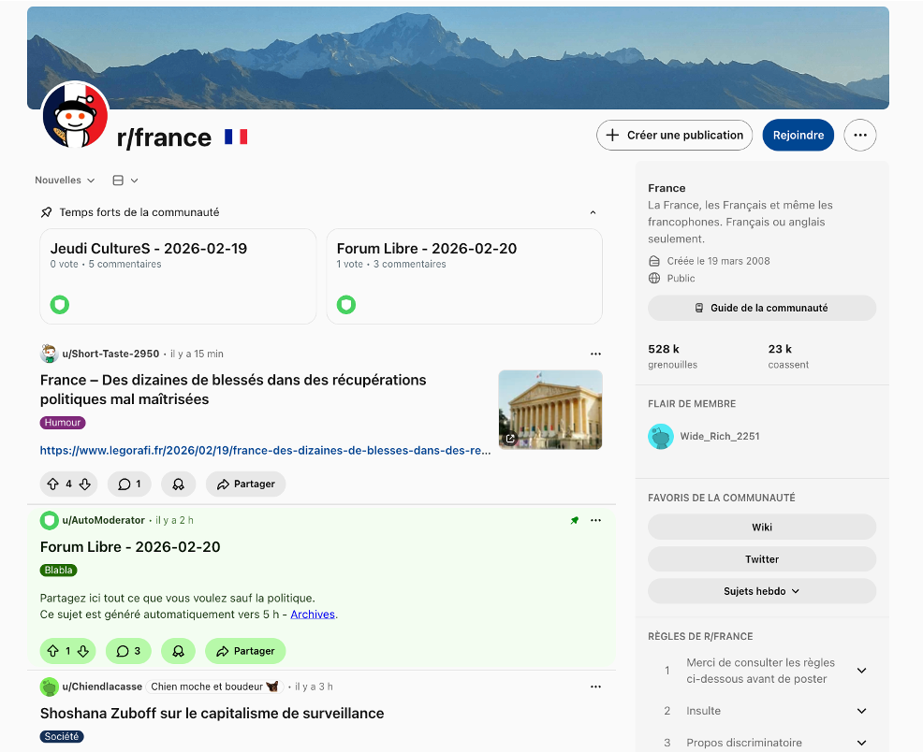The width and height of the screenshot is (923, 752).
Task: Click Créer une publication button
Action: tap(674, 136)
